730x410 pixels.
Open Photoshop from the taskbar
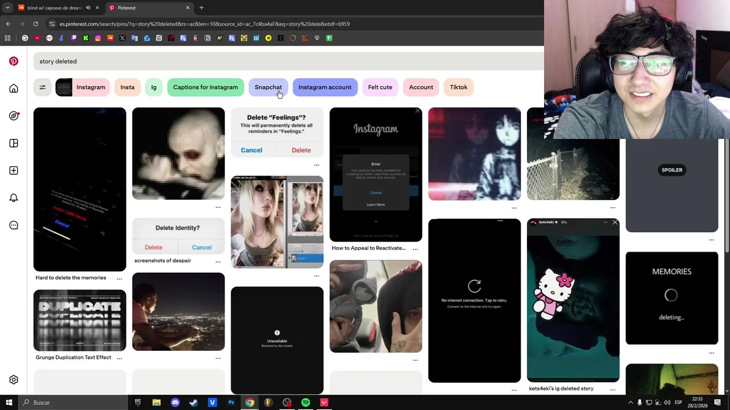[x=231, y=403]
